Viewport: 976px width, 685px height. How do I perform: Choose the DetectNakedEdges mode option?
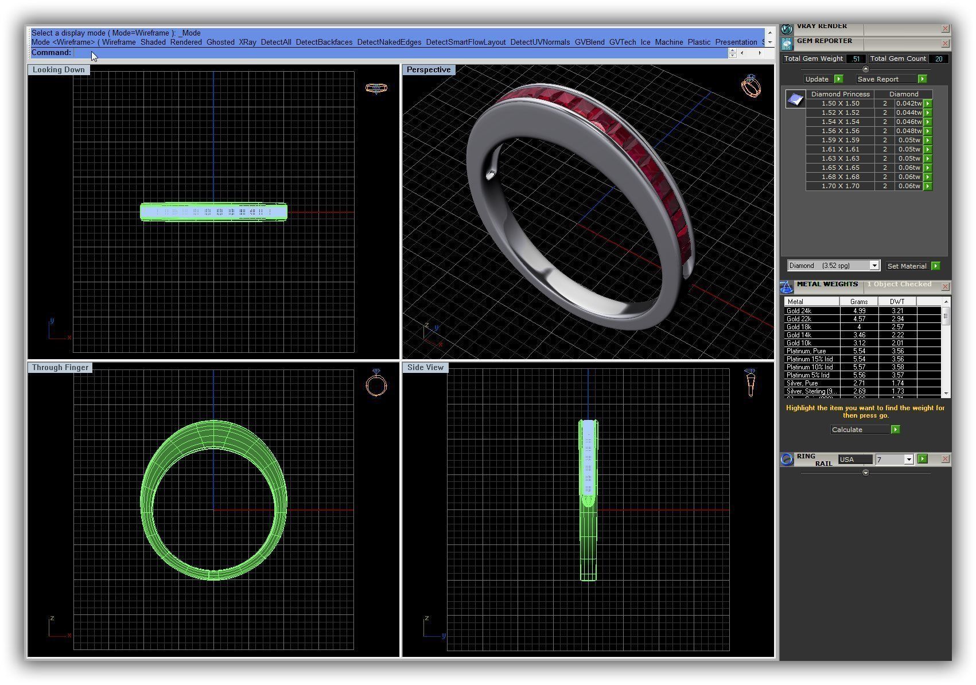tap(389, 42)
